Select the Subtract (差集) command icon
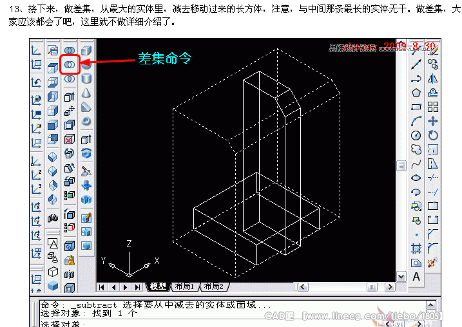Screen dimensions: 462x327 [x=70, y=64]
